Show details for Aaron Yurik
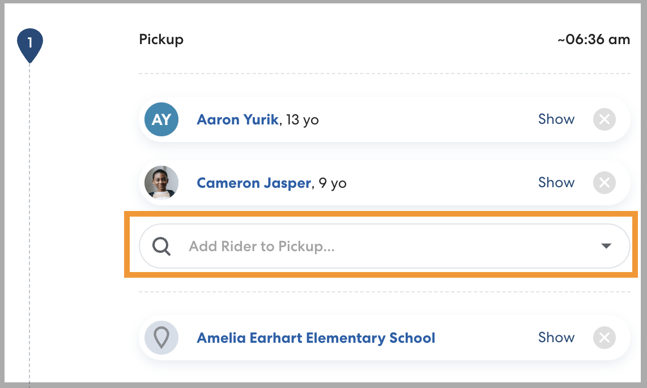 click(x=556, y=119)
